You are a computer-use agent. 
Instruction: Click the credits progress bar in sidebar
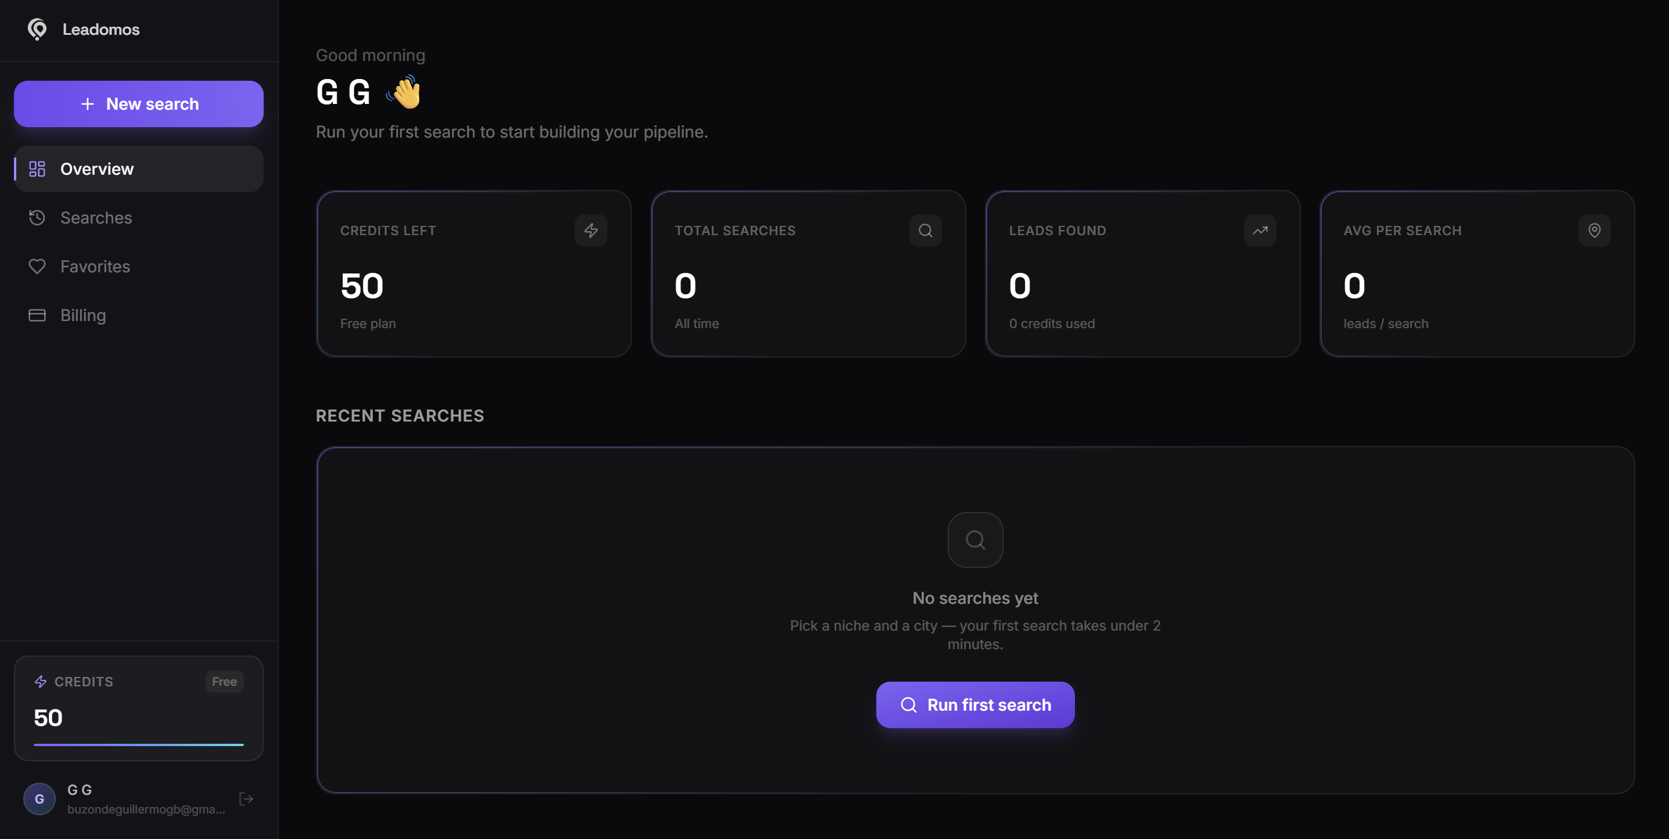[x=139, y=744]
